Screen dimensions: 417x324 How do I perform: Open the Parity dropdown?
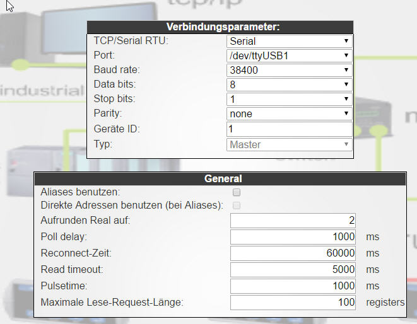[x=290, y=113]
